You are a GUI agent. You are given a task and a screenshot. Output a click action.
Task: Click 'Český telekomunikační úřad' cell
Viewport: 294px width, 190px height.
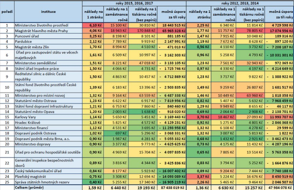pos(48,171)
